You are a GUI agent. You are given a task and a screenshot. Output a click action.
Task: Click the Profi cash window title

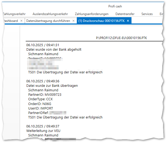(115, 6)
